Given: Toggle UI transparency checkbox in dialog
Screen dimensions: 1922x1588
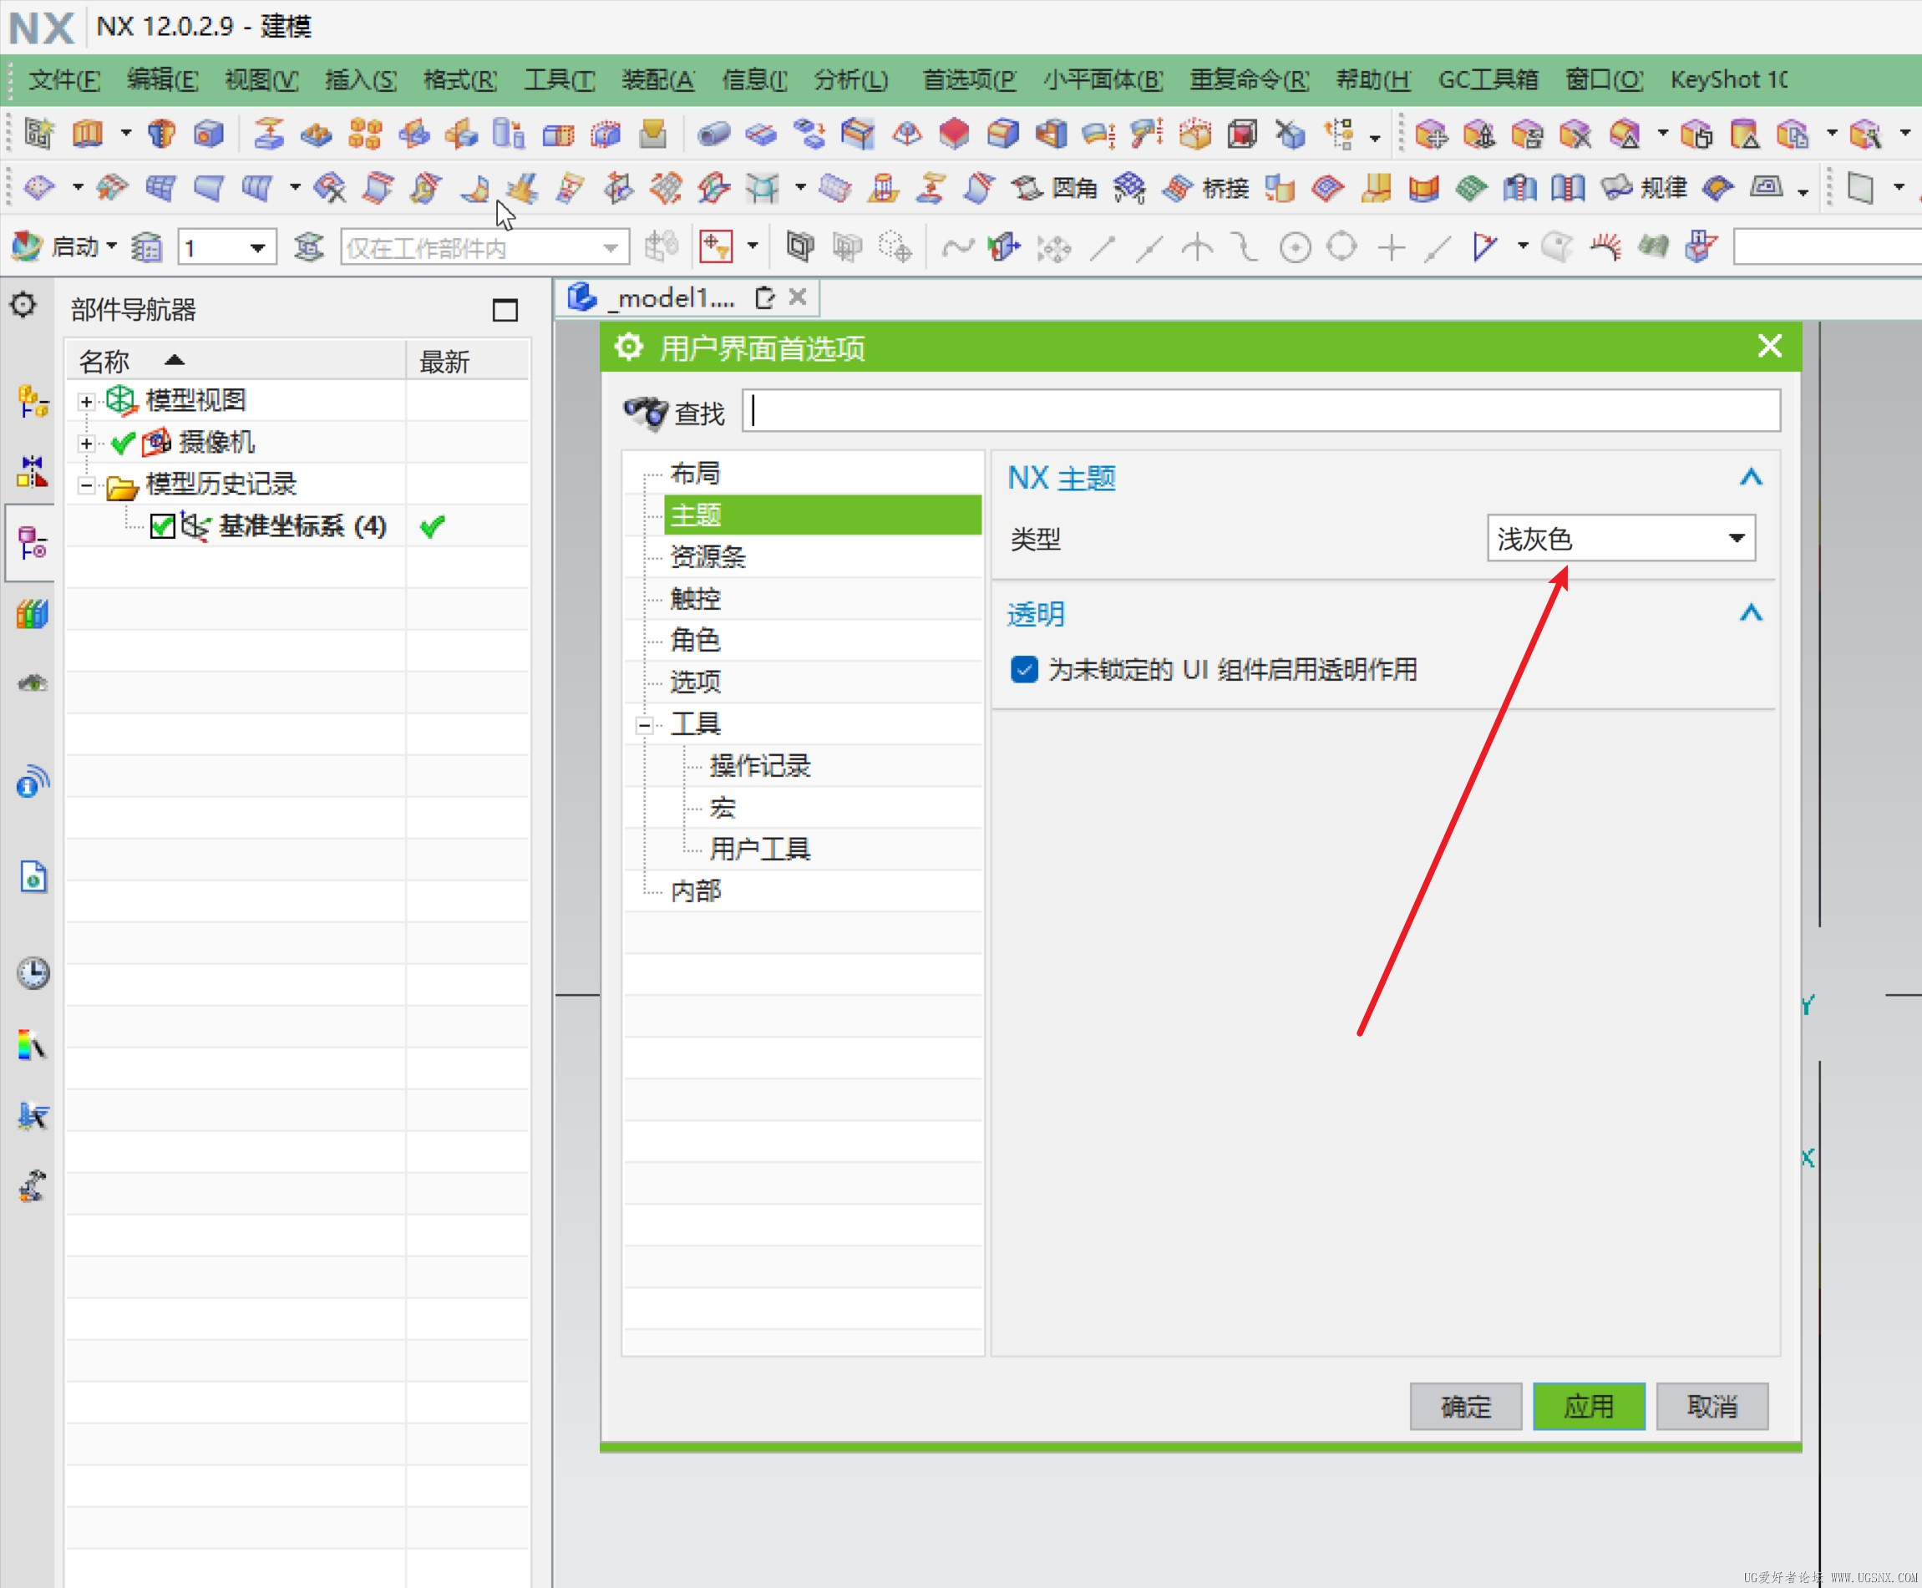Looking at the screenshot, I should click(x=1024, y=670).
